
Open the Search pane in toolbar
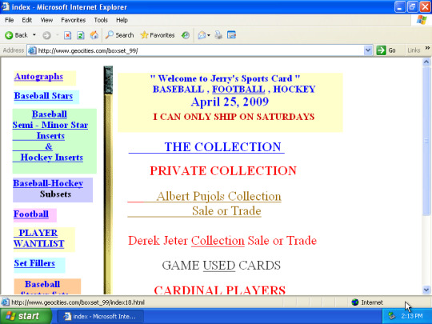click(x=119, y=35)
